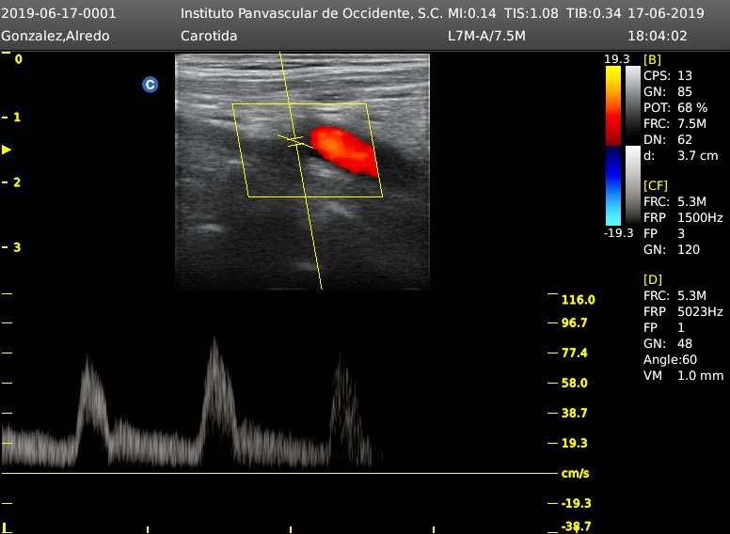Click the Instituto Panvascular de Occidente title text
Screen dimensions: 730x534
click(x=311, y=13)
